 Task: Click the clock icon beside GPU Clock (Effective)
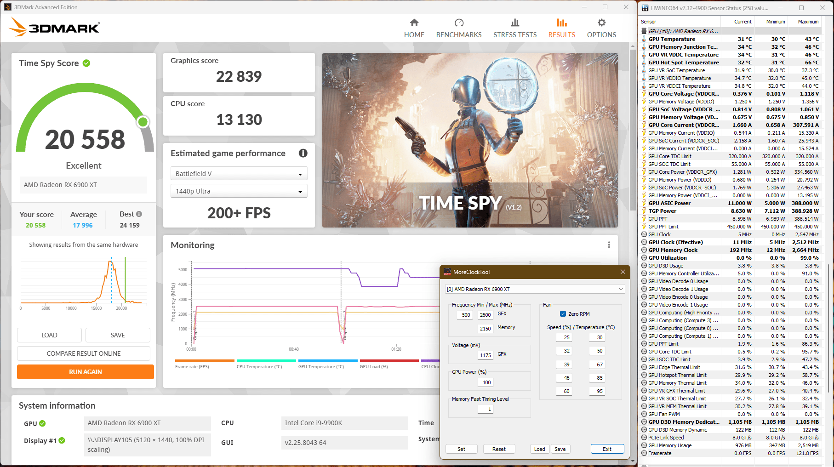[644, 242]
